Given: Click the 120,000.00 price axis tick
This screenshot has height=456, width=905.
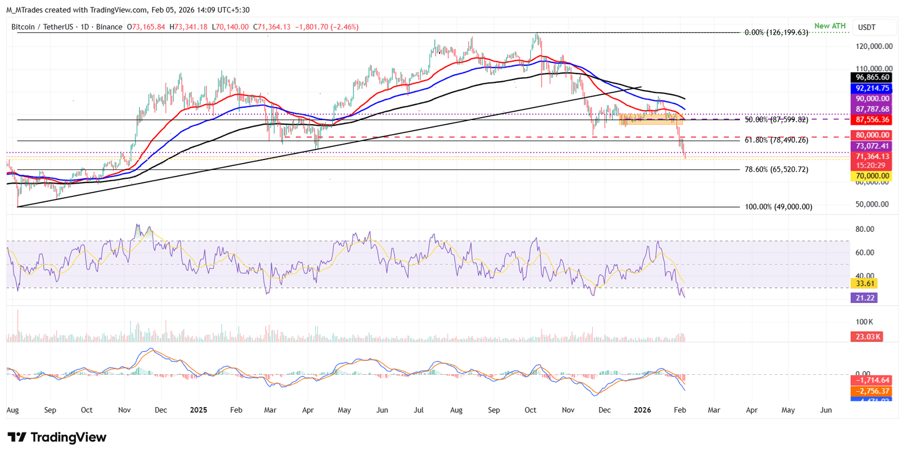Looking at the screenshot, I should click(873, 46).
